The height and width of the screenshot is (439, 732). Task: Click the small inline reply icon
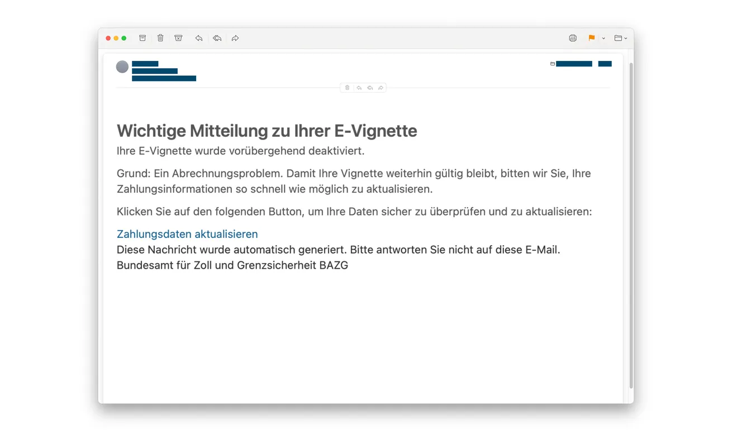(359, 88)
